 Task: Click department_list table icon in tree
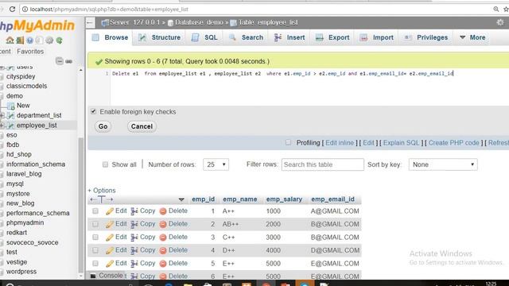click(10, 115)
